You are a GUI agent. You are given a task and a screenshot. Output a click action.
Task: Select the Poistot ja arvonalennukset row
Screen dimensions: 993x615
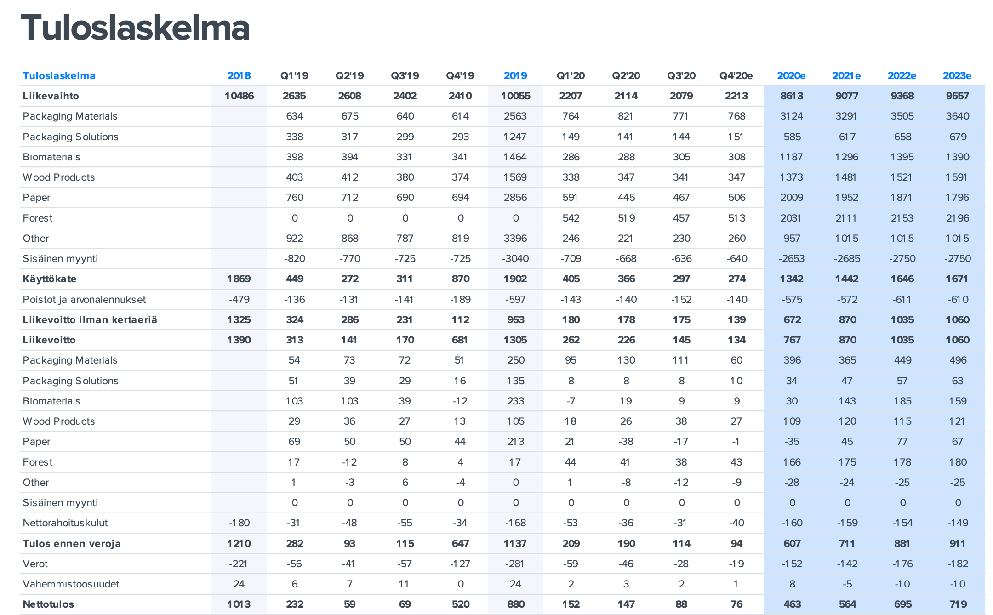pos(84,300)
